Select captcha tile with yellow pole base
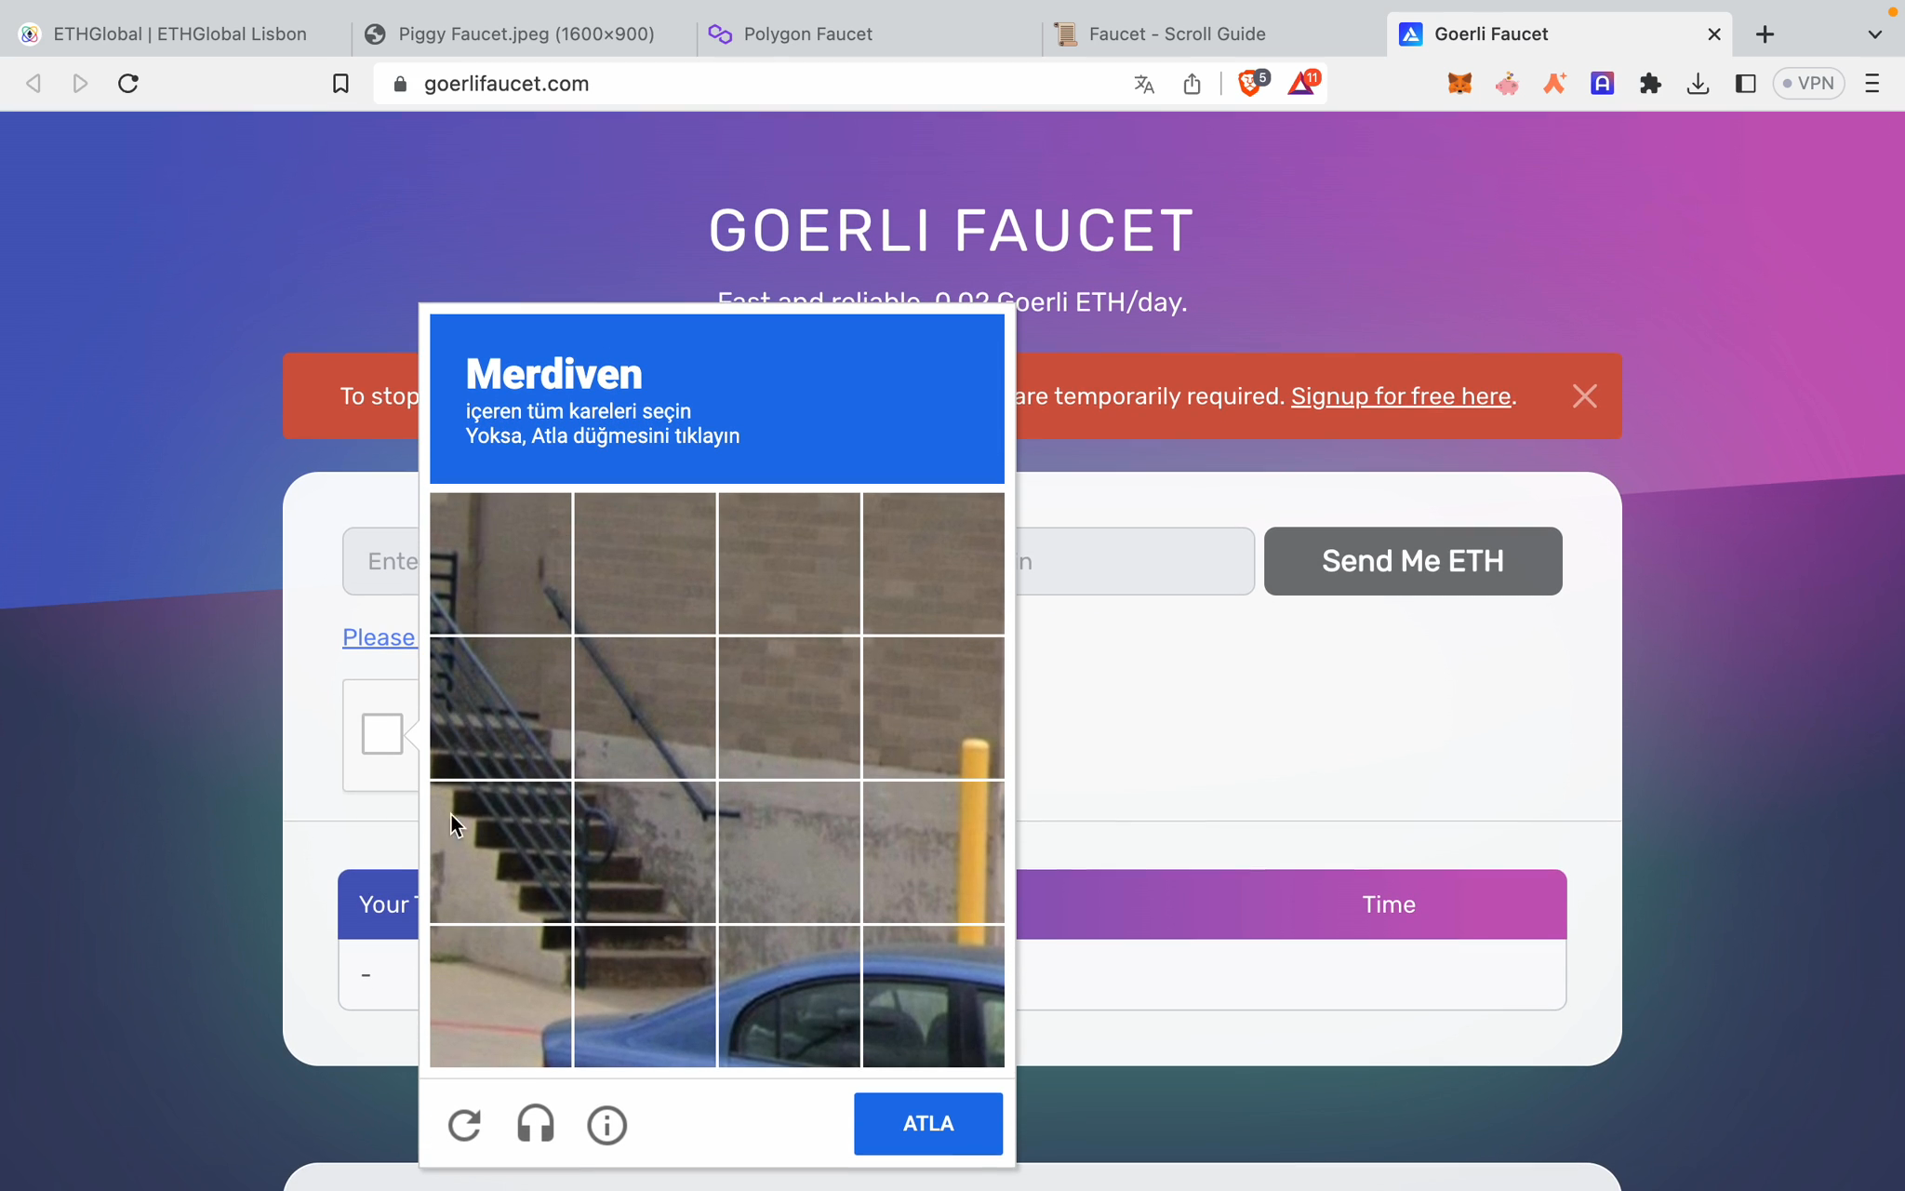The width and height of the screenshot is (1905, 1191). (934, 851)
